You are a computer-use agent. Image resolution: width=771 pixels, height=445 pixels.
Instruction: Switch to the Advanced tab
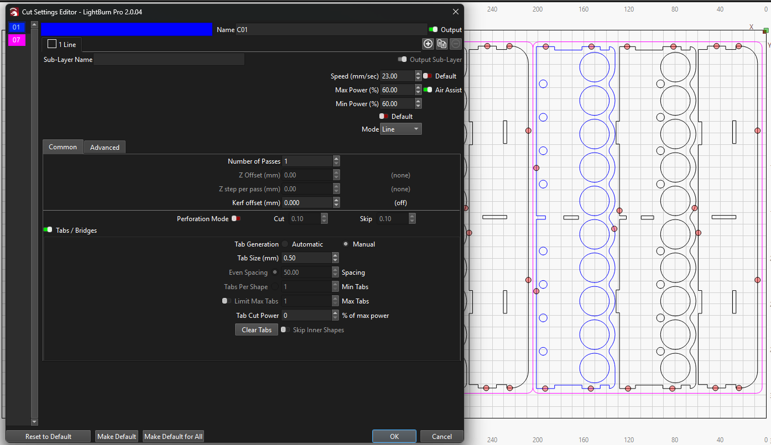(105, 147)
